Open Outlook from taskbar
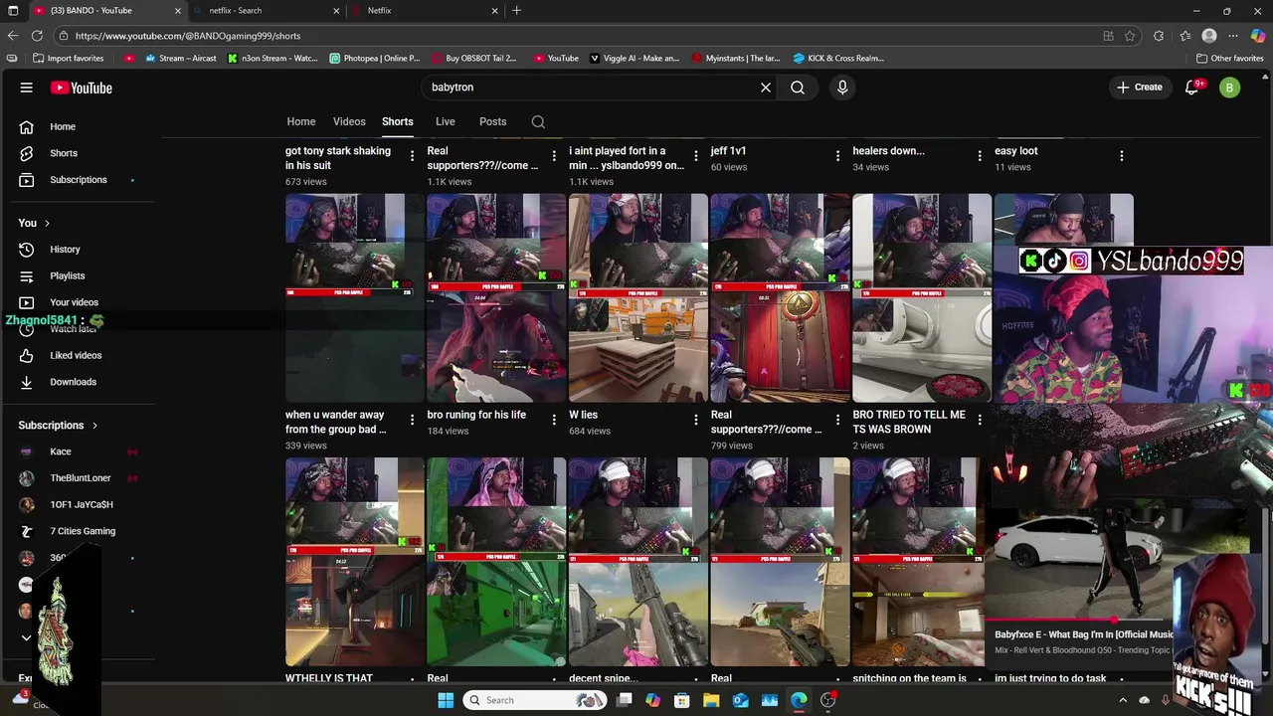 pyautogui.click(x=740, y=700)
